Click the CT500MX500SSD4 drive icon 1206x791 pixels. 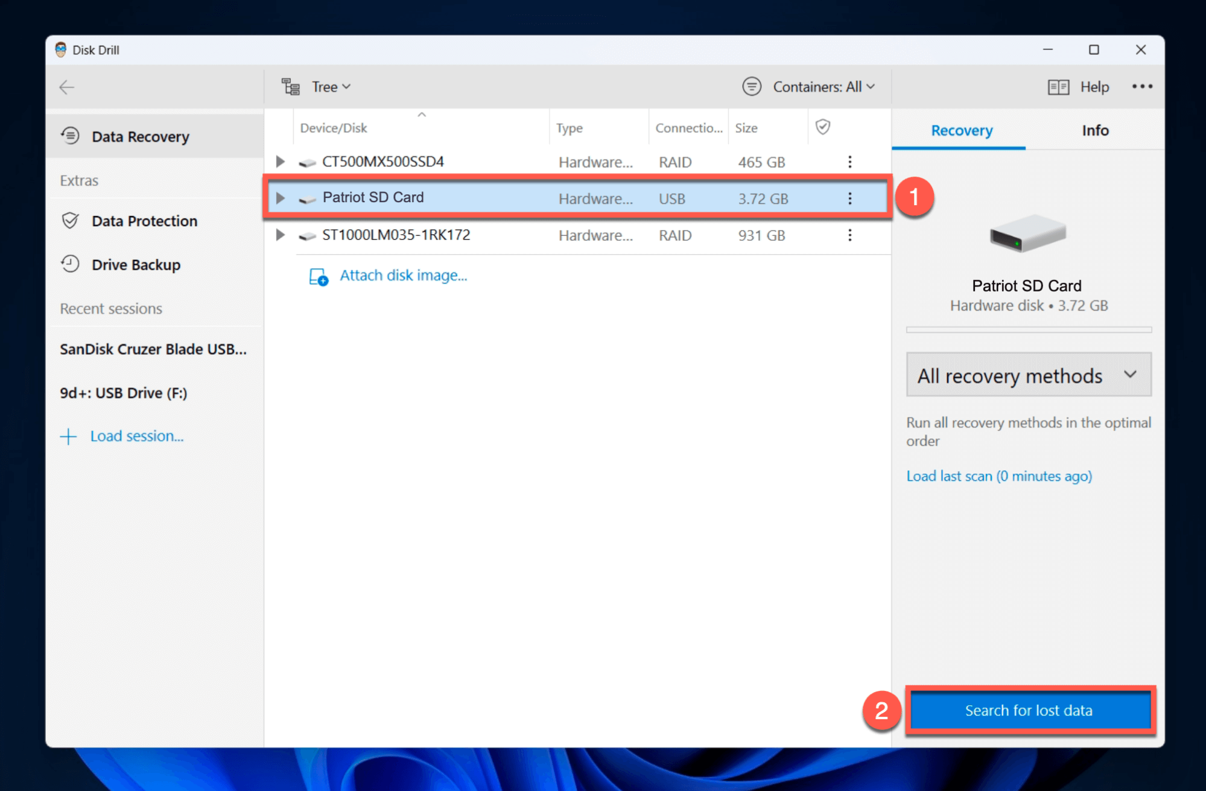307,163
